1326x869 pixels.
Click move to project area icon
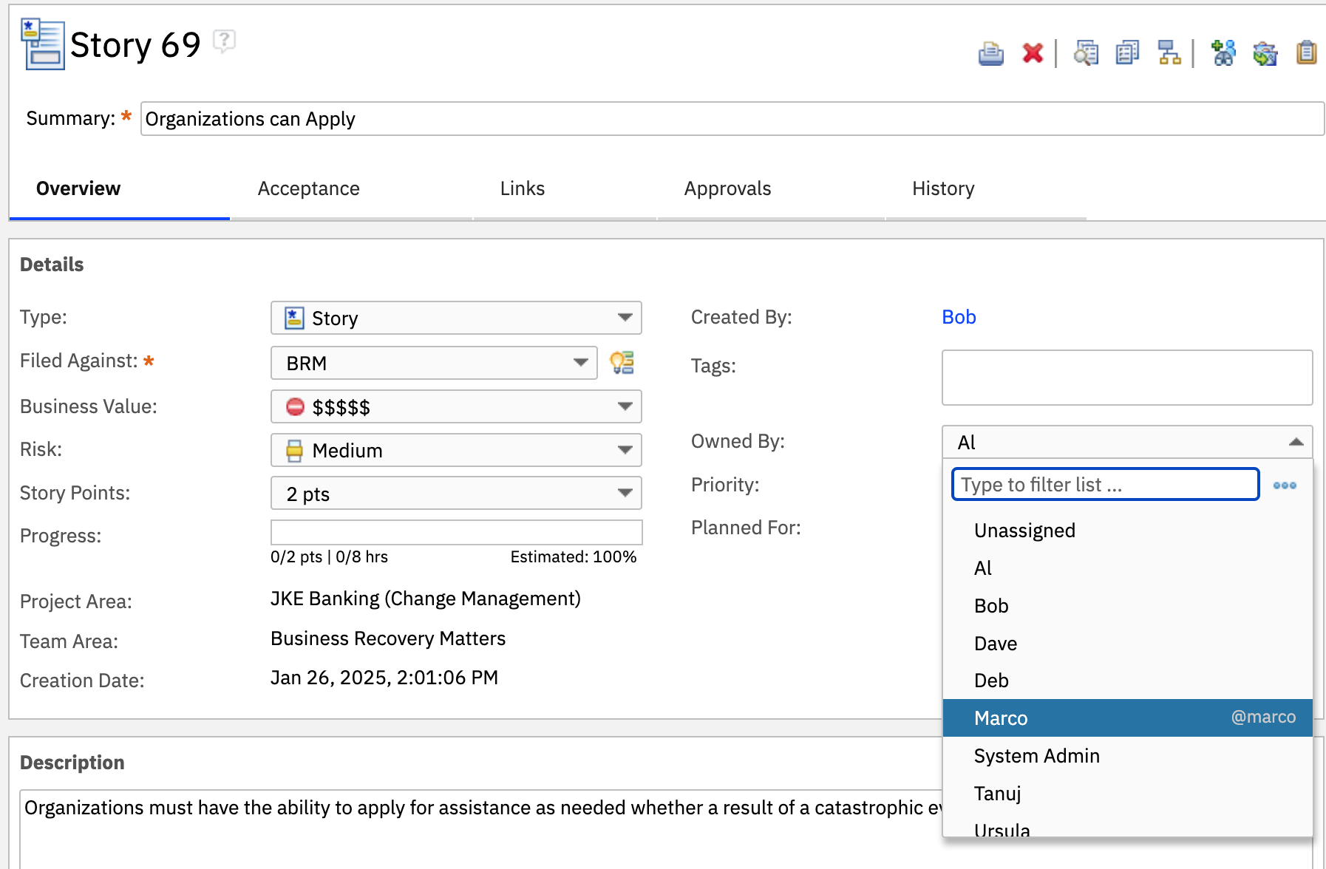pyautogui.click(x=1265, y=53)
